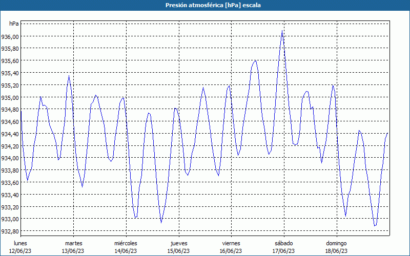Click the 934,00 y-axis value
The image size is (410, 256).
pyautogui.click(x=10, y=158)
